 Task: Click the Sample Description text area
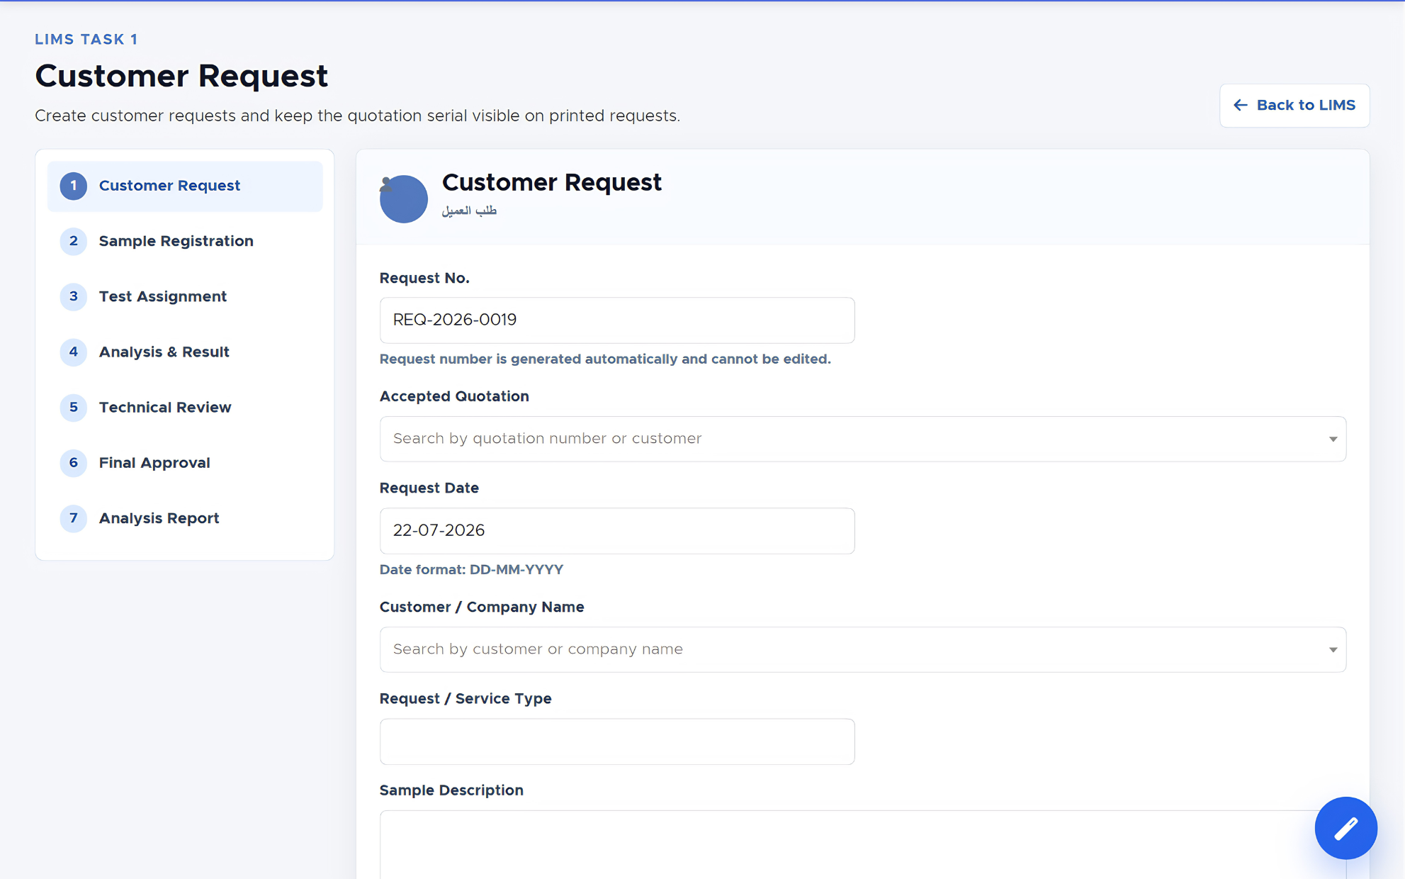tap(862, 845)
